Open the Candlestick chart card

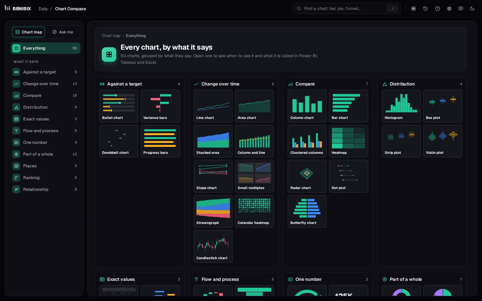(213, 246)
